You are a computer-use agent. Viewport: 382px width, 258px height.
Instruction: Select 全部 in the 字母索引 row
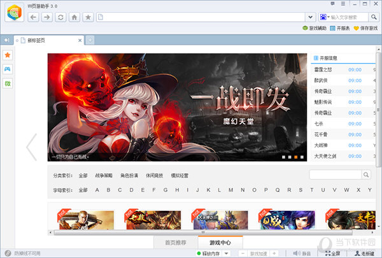point(83,190)
